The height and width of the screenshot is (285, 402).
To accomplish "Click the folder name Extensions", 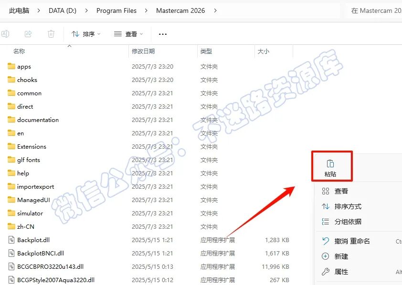I will [32, 147].
